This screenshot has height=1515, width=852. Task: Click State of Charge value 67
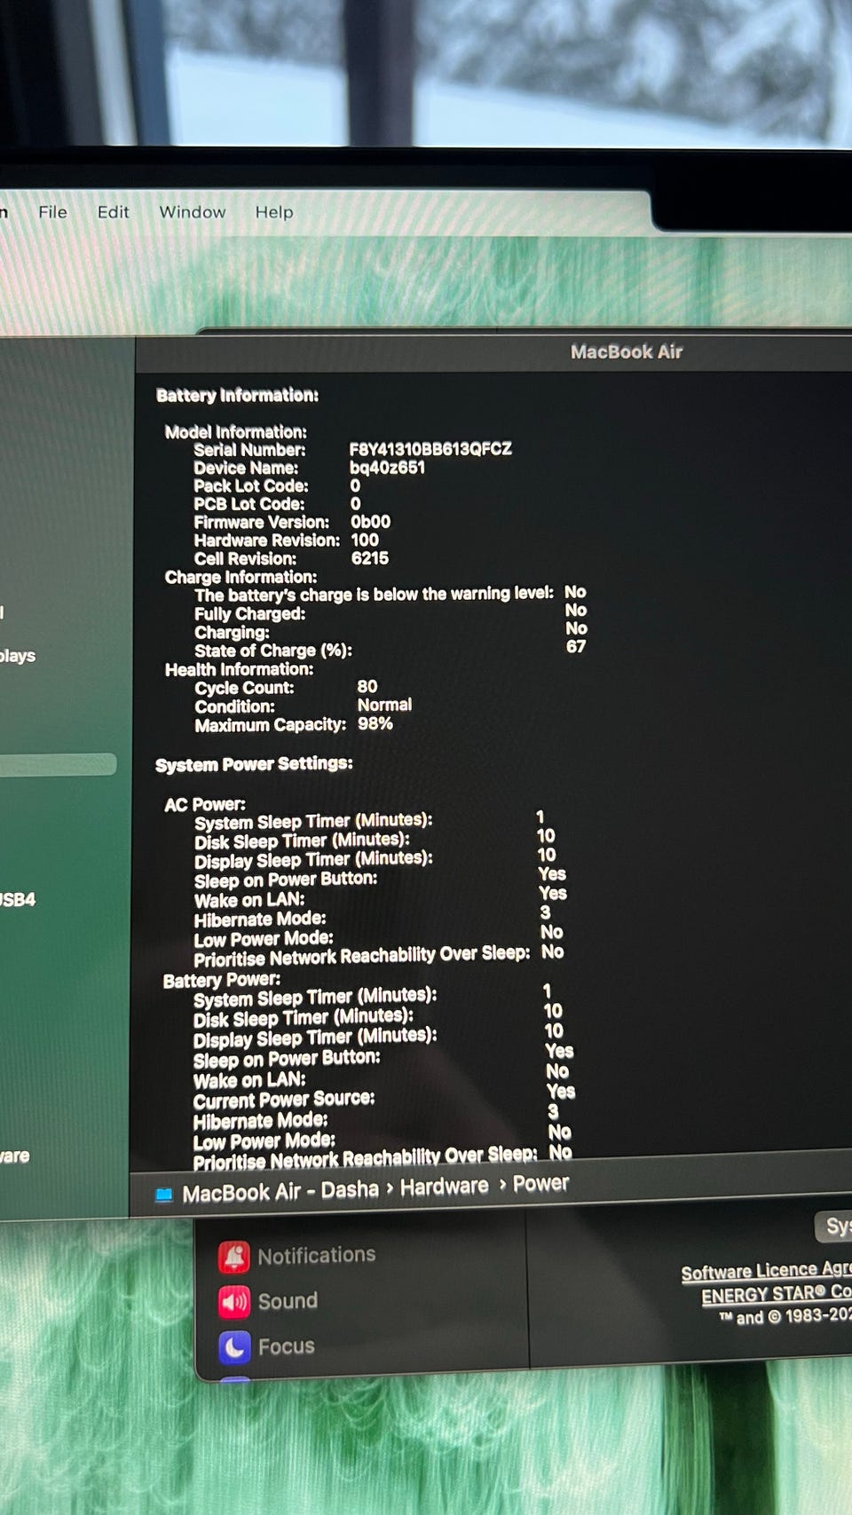576,646
